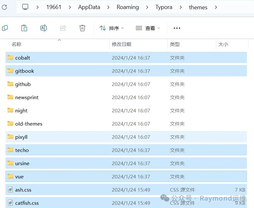The height and width of the screenshot is (208, 254).
Task: Select the pixyll folder name
Action: (21, 137)
